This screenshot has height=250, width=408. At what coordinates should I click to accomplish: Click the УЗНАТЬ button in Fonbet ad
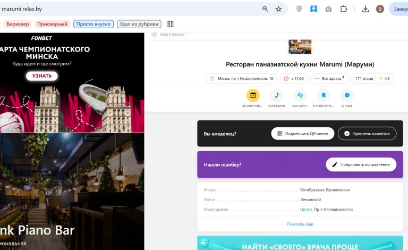(x=42, y=76)
